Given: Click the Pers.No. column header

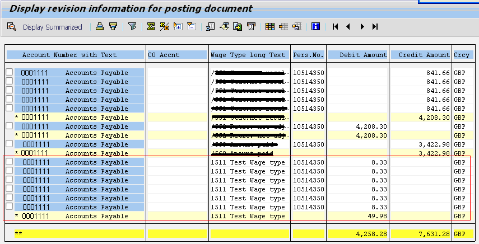Looking at the screenshot, I should coord(308,55).
